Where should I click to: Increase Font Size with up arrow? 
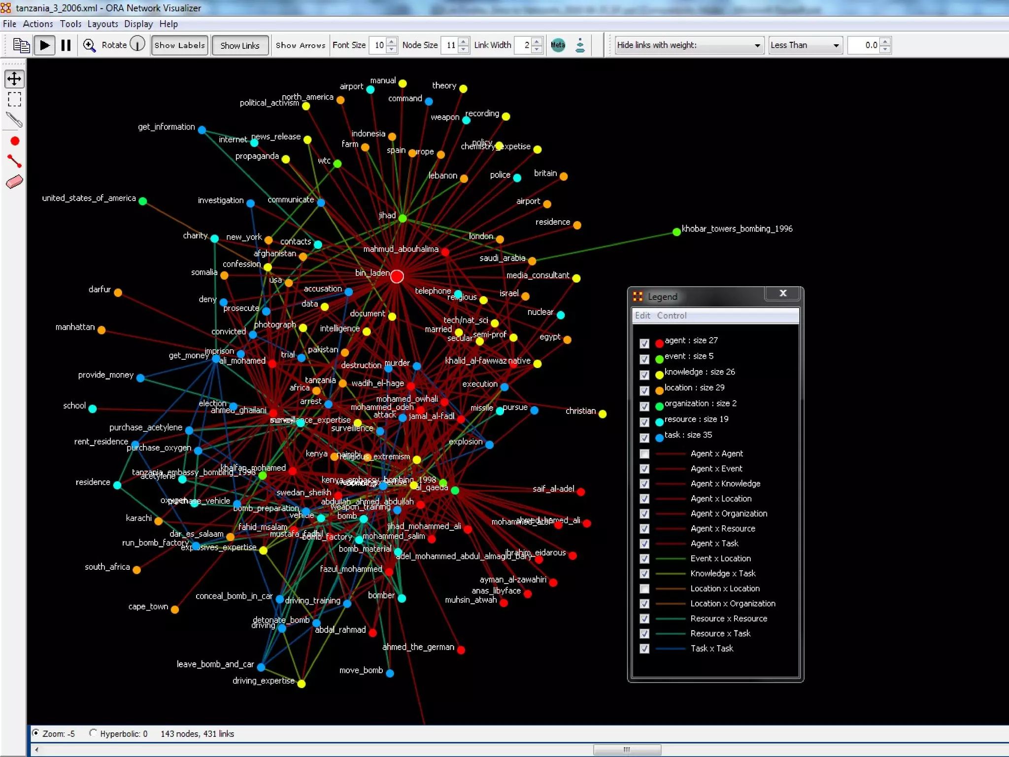392,41
